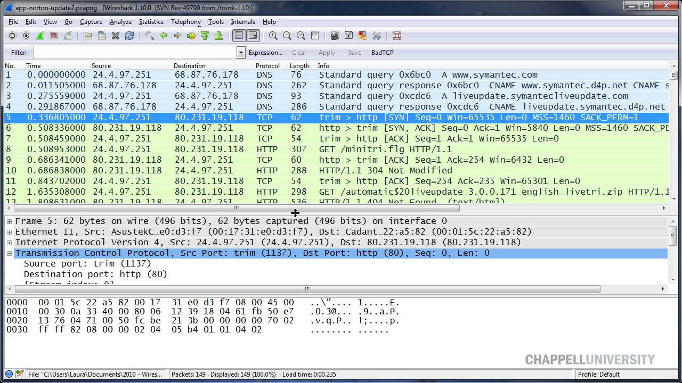Apply the BadTCP filter button

point(383,53)
